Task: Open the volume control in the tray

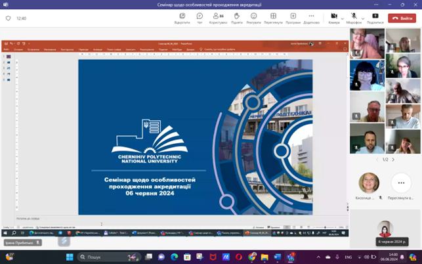Action: pos(366,257)
